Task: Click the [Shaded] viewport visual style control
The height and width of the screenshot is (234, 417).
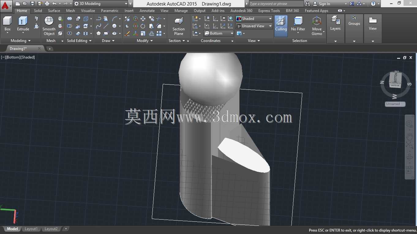Action: tap(28, 57)
